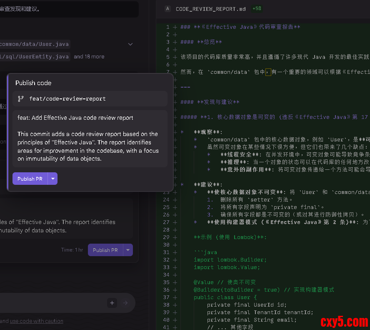Click the 'Time: 1 hr' label
Screen dimensions: 370x330
pos(72,250)
